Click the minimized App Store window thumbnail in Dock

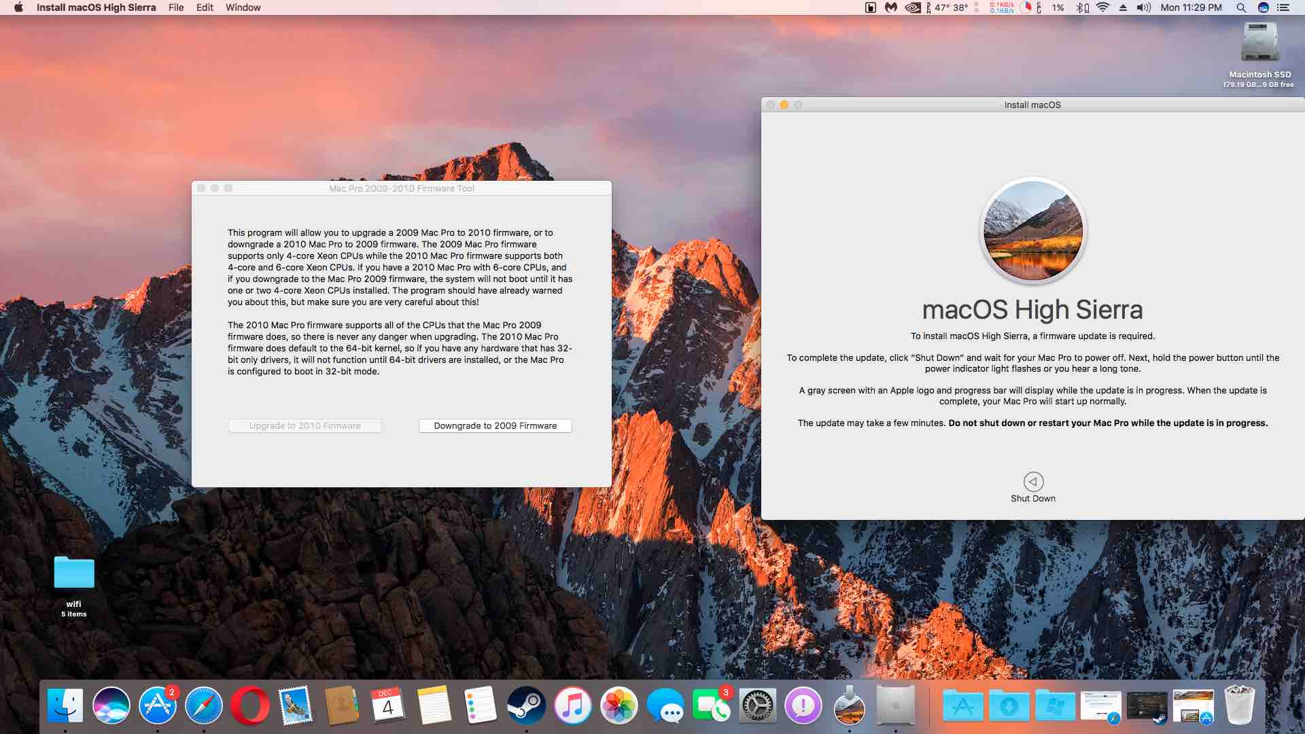1194,707
